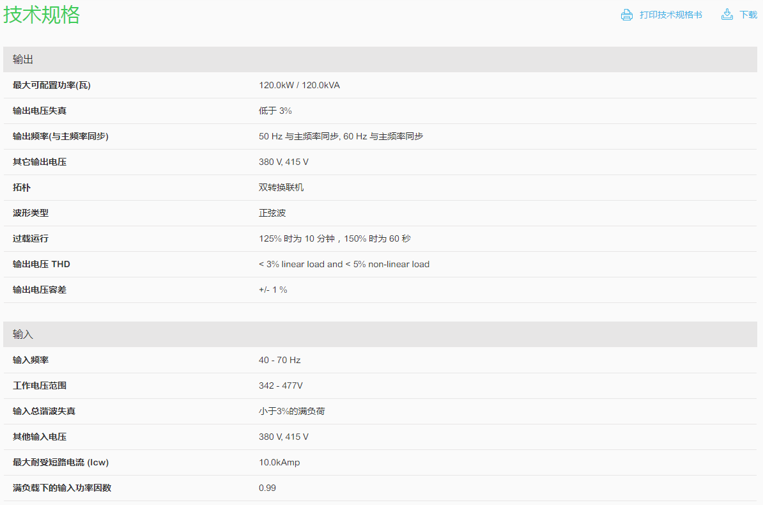Select the 过载运行 row label

tap(31, 238)
